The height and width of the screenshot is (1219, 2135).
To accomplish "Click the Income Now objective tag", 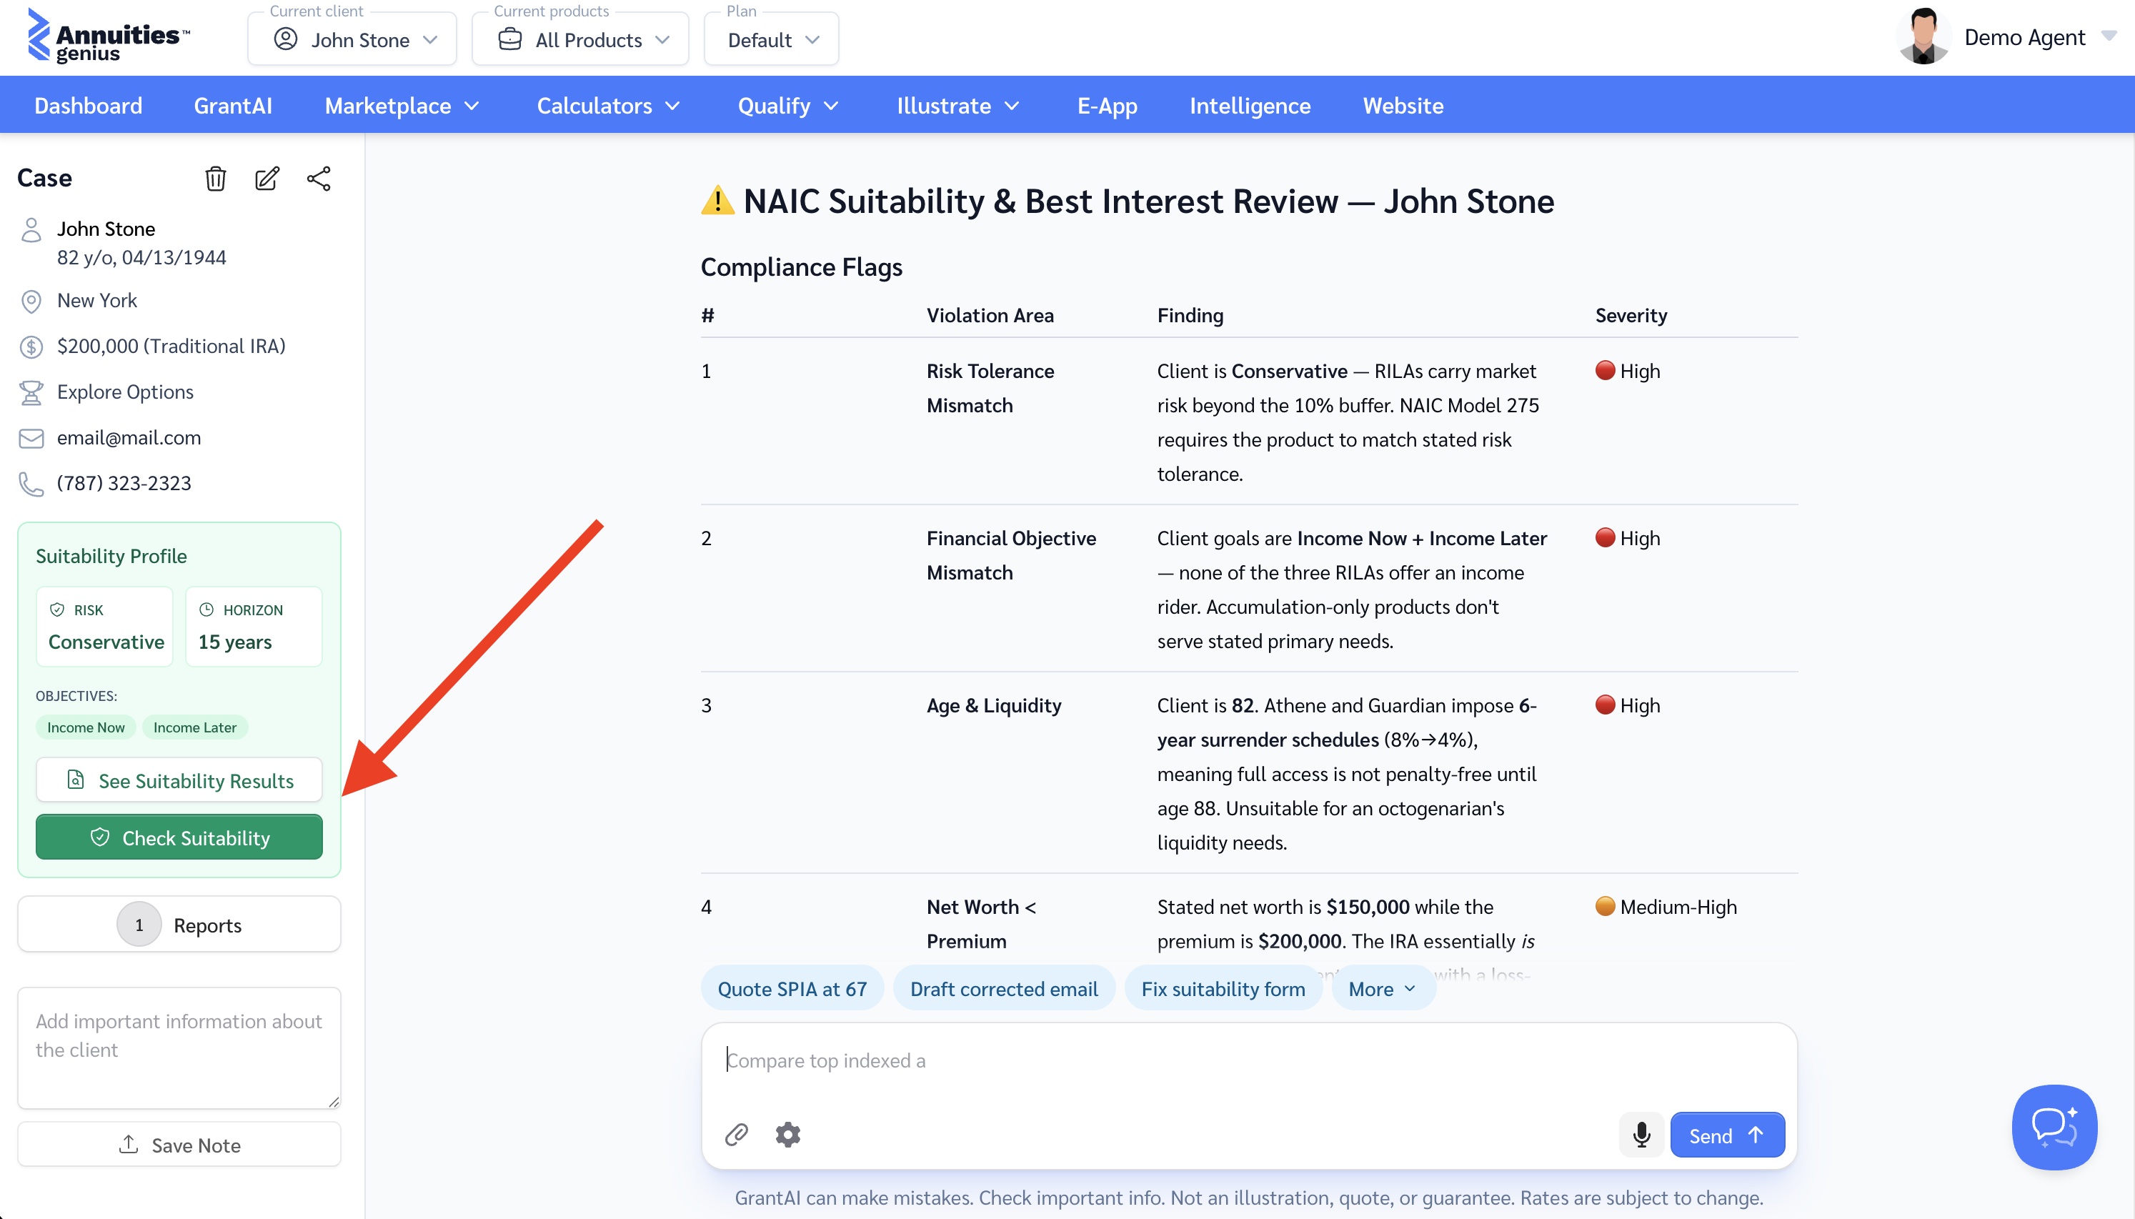I will (x=85, y=727).
